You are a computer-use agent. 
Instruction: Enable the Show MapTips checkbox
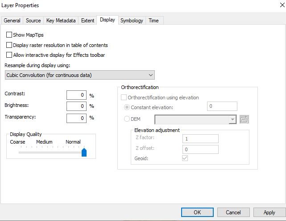pos(9,35)
